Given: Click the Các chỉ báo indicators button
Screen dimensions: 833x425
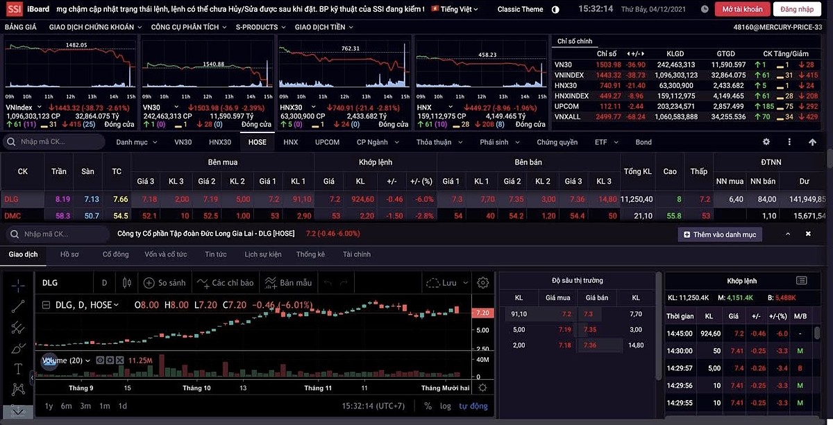Looking at the screenshot, I should [226, 283].
